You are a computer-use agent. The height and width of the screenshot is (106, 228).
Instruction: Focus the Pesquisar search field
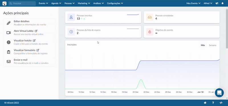22,3
